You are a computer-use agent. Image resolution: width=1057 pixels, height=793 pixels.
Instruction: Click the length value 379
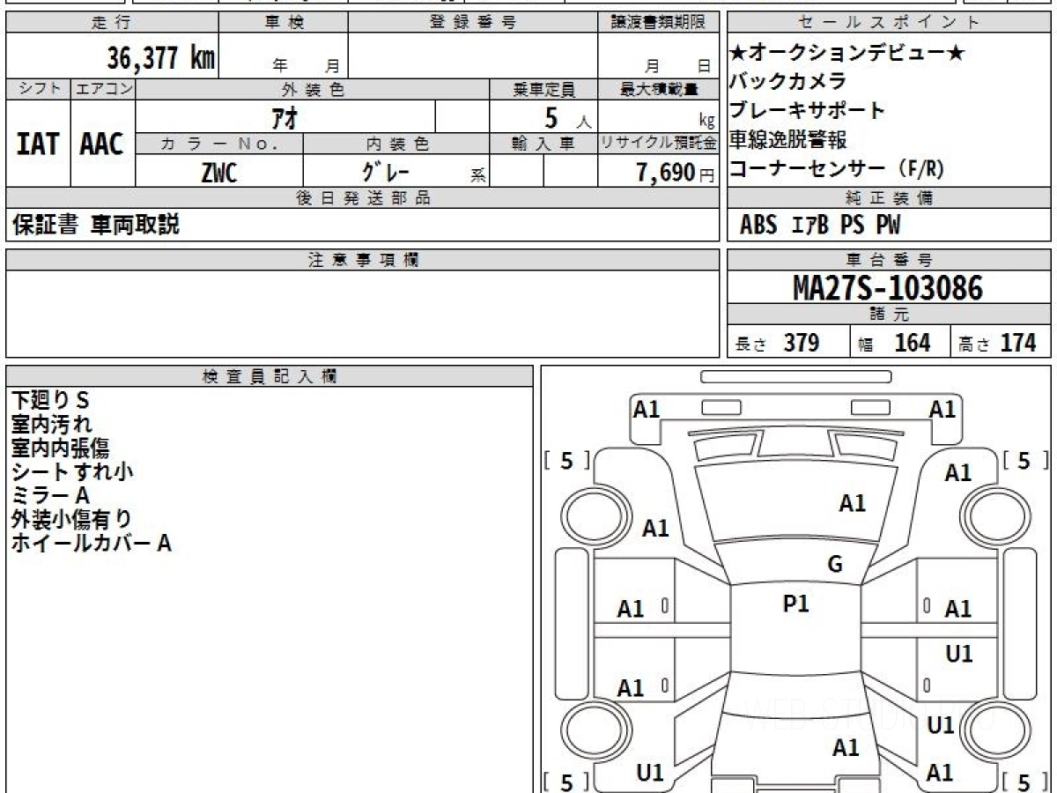tap(802, 343)
